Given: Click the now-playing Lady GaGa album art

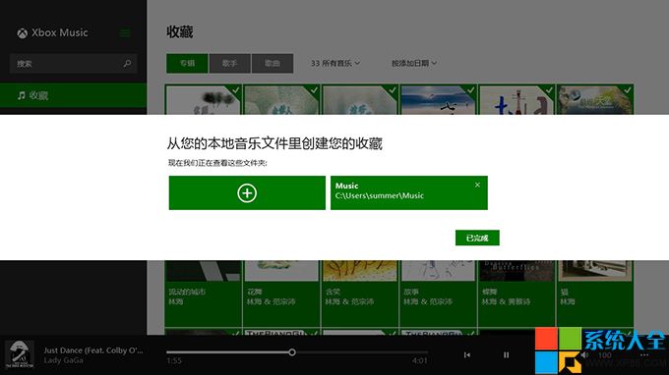Looking at the screenshot, I should coord(20,354).
